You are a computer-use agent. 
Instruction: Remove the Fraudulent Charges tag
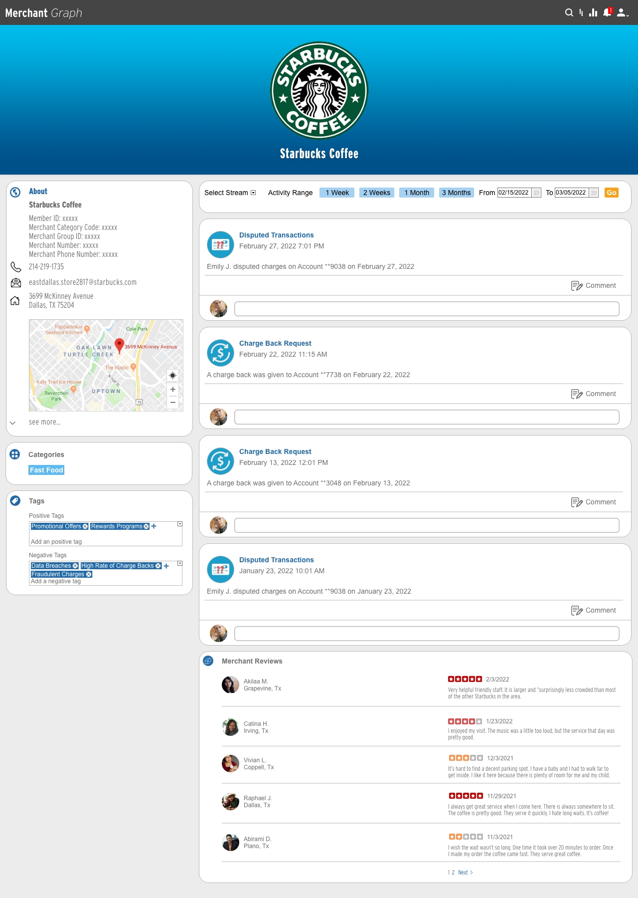(x=89, y=574)
